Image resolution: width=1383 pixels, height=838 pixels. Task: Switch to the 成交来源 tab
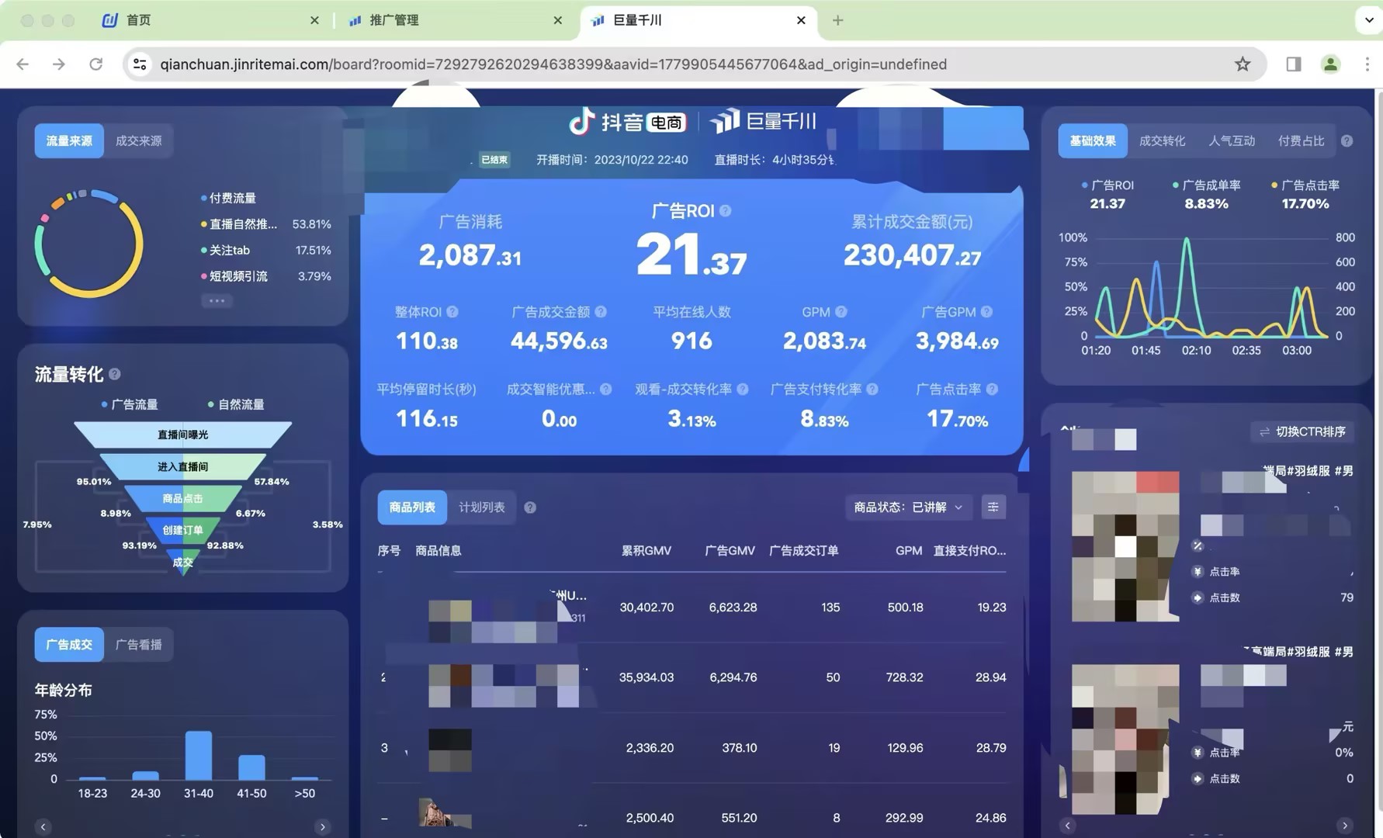[139, 141]
